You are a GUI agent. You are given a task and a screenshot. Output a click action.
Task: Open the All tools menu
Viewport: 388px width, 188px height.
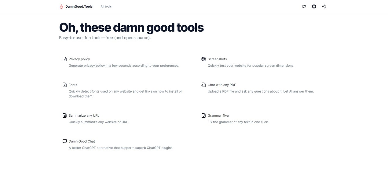106,6
